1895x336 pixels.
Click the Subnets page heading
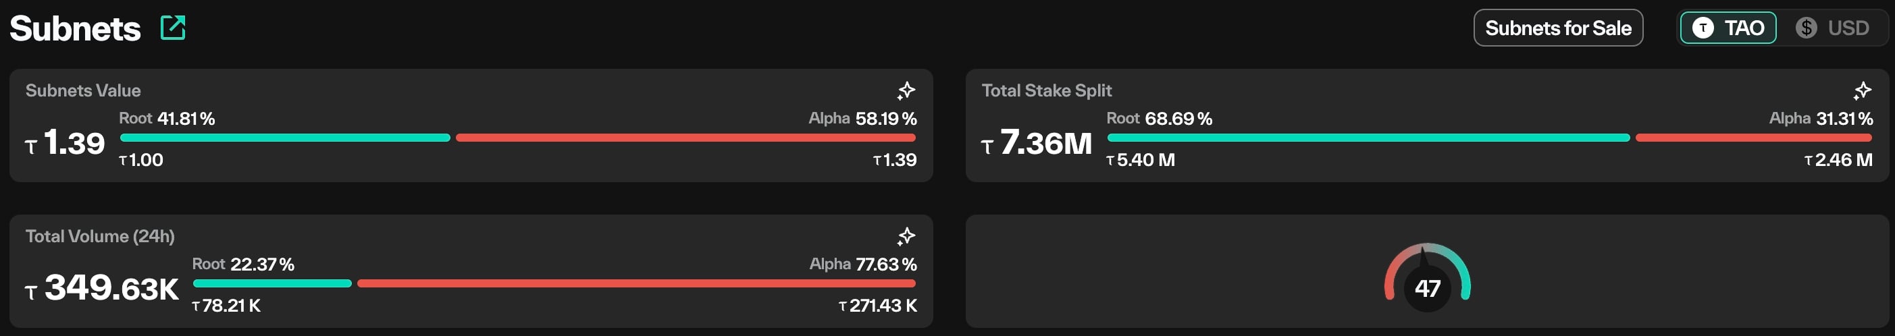click(x=75, y=28)
